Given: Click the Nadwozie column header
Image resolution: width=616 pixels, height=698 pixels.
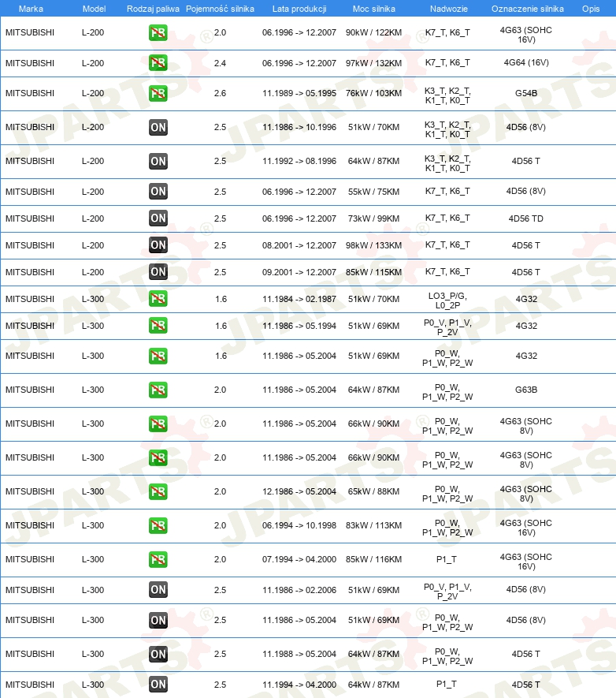Looking at the screenshot, I should [x=448, y=9].
